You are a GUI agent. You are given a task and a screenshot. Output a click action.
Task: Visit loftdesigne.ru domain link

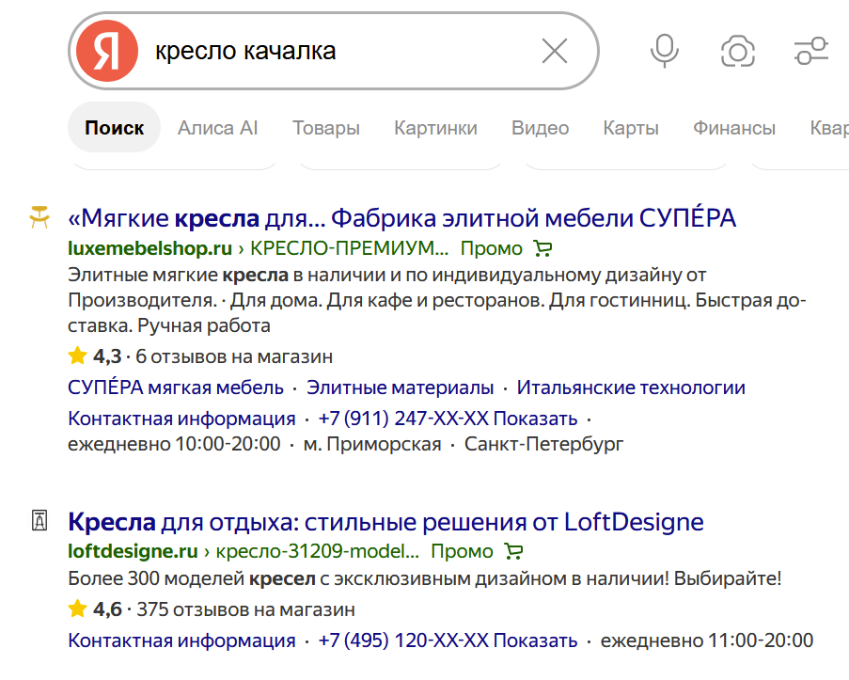pos(133,551)
